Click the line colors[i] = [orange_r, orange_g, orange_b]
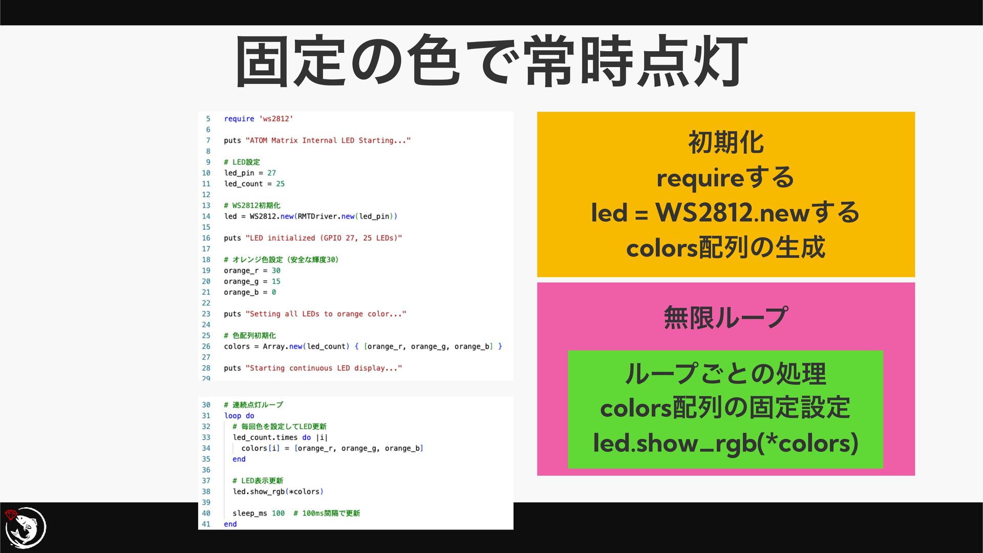Image resolution: width=983 pixels, height=553 pixels. click(x=332, y=449)
